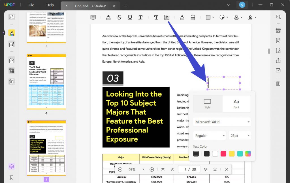Viewport: 290px width, 183px height.
Task: Open the Regular font weight dropdown
Action: coord(209,136)
